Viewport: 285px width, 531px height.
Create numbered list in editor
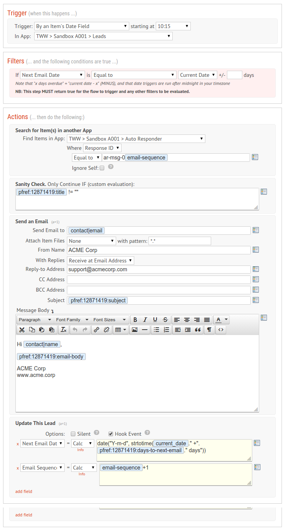click(166, 330)
